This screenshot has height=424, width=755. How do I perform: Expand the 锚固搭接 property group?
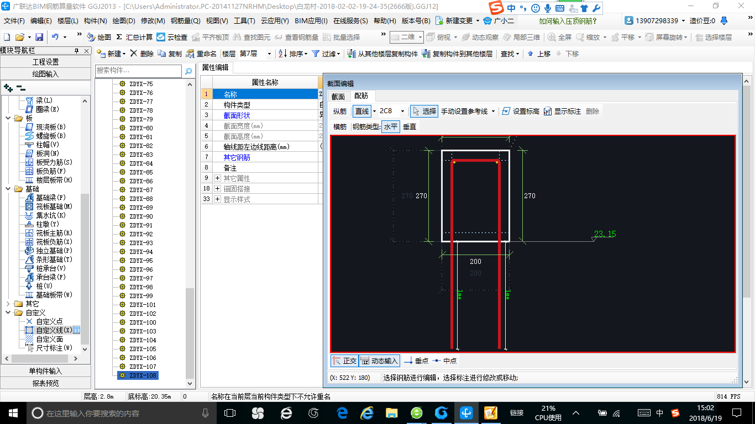point(218,189)
